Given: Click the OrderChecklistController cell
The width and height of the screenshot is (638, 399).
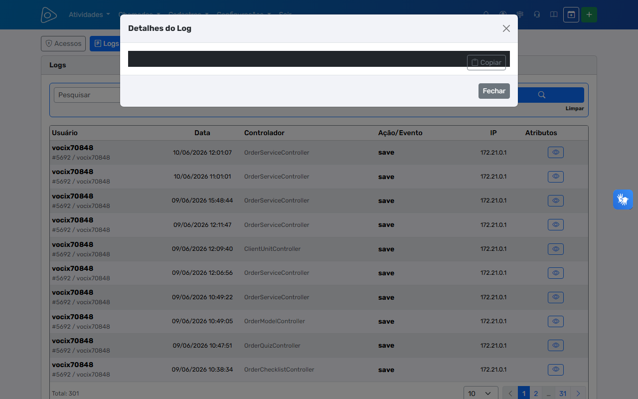Looking at the screenshot, I should pos(279,370).
